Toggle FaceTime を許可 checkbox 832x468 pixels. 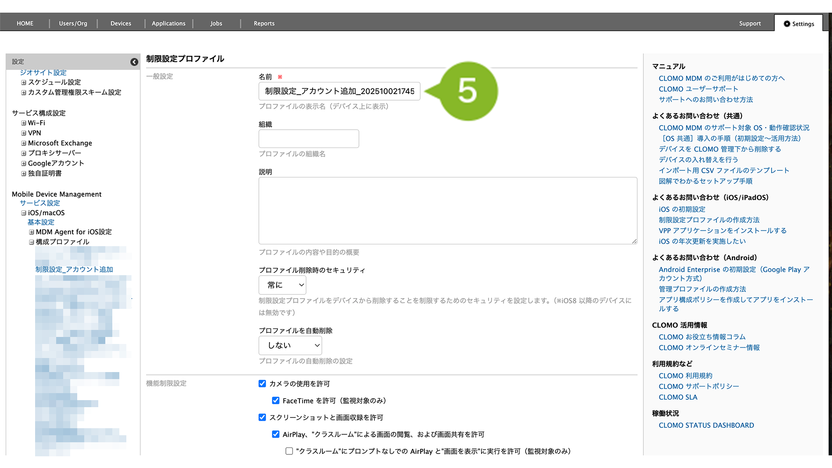tap(276, 401)
